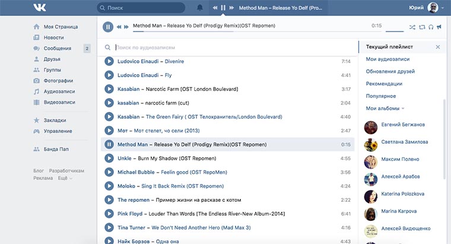
Task: Play Мот – Мот стелет, чо сели
Action: pos(109,131)
